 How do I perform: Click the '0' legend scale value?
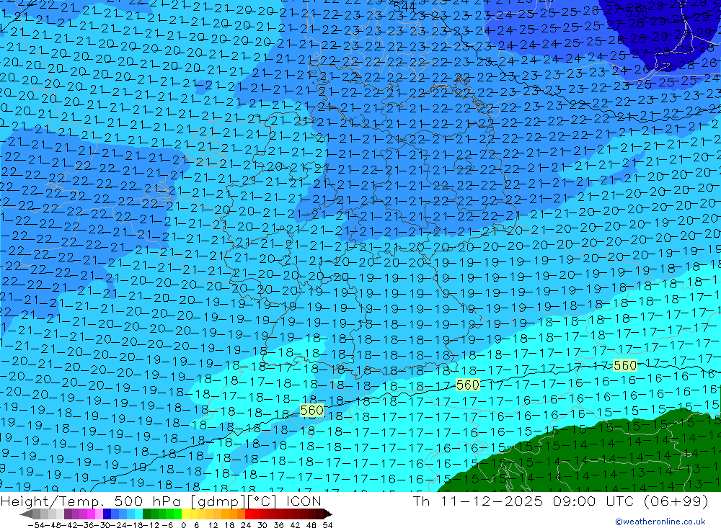(x=183, y=525)
